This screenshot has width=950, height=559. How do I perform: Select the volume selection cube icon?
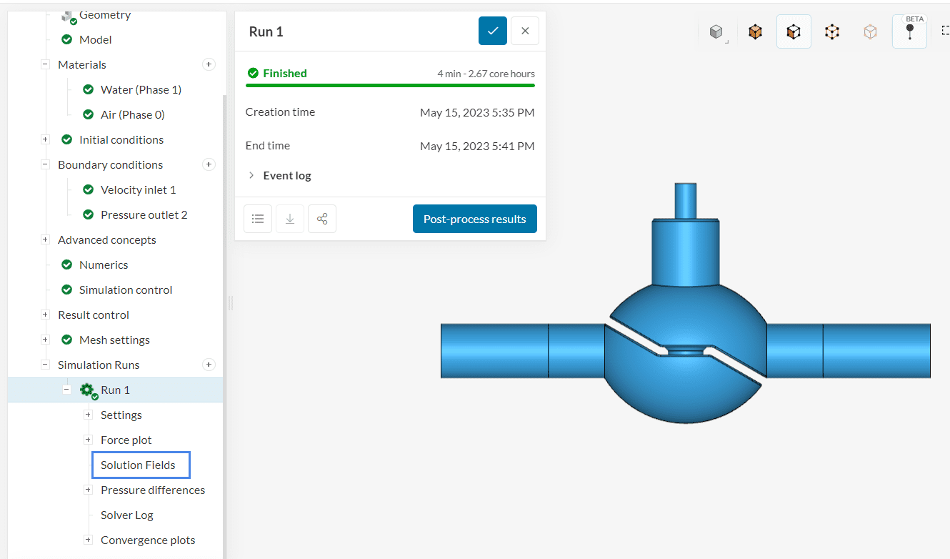click(755, 32)
